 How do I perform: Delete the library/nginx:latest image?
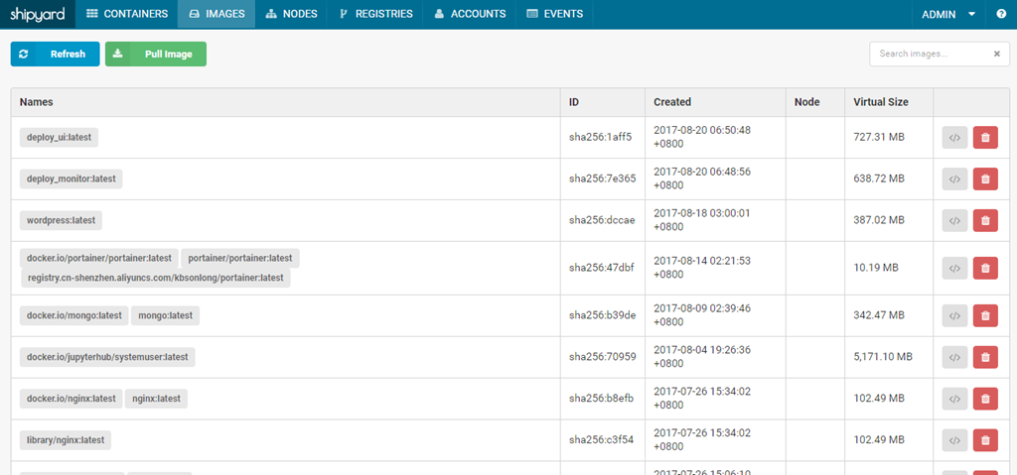pyautogui.click(x=985, y=440)
